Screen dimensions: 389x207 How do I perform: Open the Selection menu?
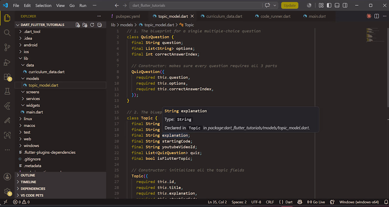click(x=43, y=5)
